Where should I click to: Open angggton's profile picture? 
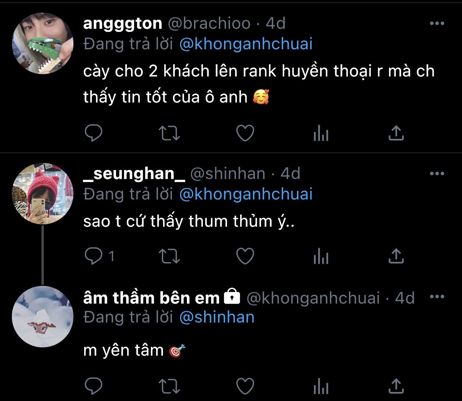42,43
